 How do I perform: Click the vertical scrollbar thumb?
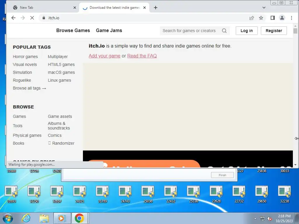pyautogui.click(x=295, y=31)
